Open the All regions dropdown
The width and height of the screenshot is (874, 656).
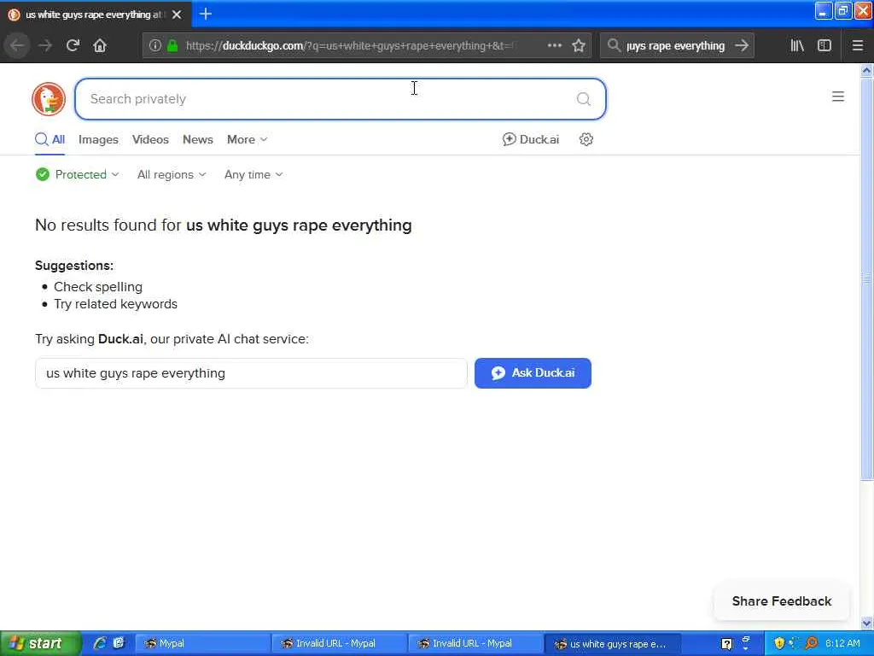pos(172,174)
